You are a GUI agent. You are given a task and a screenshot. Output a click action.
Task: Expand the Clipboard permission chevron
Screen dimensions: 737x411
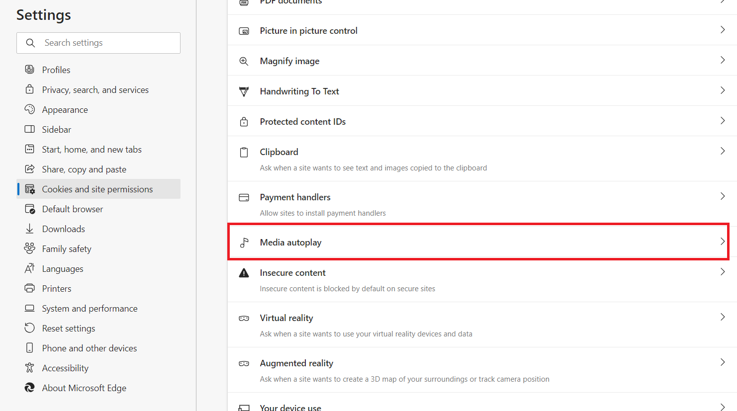(723, 151)
